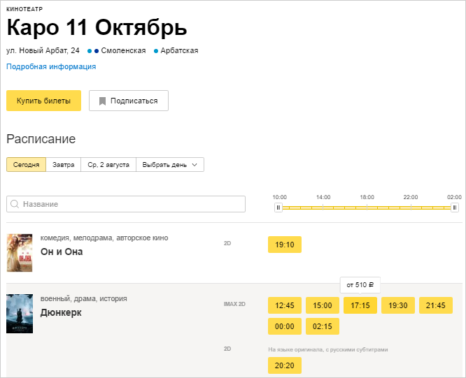The height and width of the screenshot is (378, 466).
Task: Open the Дюнкерк poster thumbnail
Action: 20,314
